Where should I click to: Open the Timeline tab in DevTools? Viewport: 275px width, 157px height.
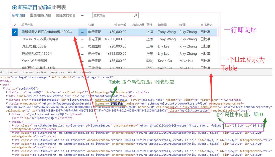27,72
